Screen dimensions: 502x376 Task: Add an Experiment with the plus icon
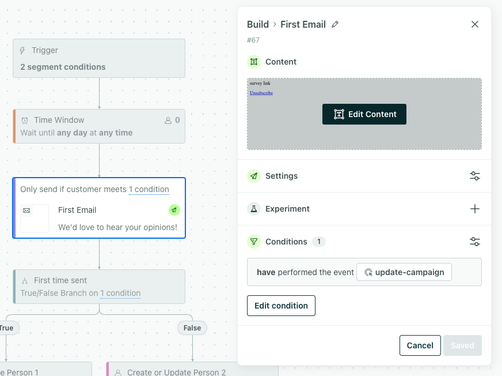coord(475,209)
